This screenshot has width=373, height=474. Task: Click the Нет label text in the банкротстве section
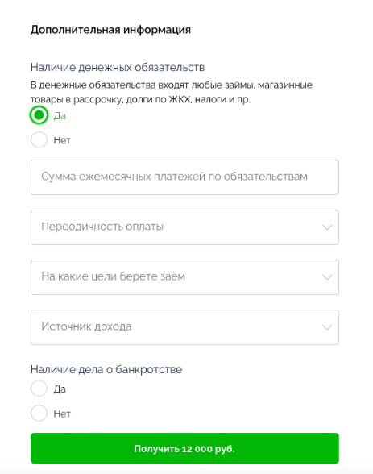click(x=62, y=414)
